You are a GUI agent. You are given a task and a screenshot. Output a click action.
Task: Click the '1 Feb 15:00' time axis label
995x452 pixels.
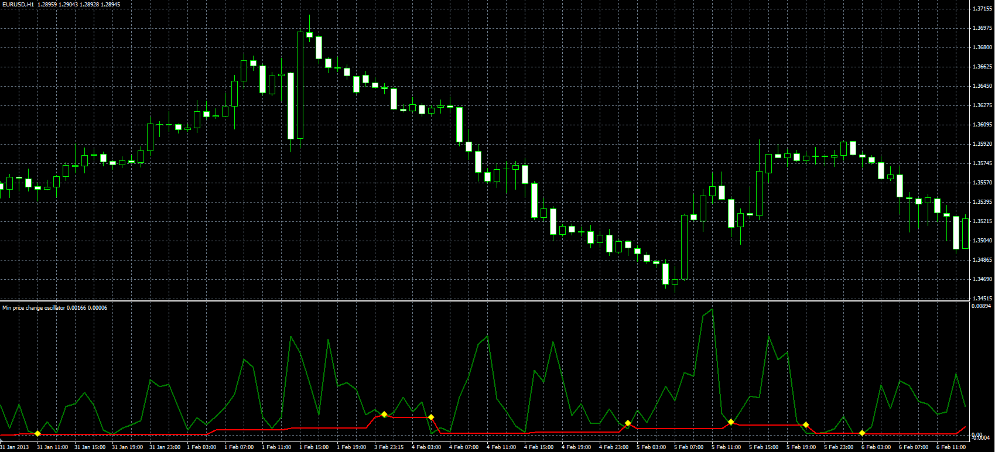314,447
